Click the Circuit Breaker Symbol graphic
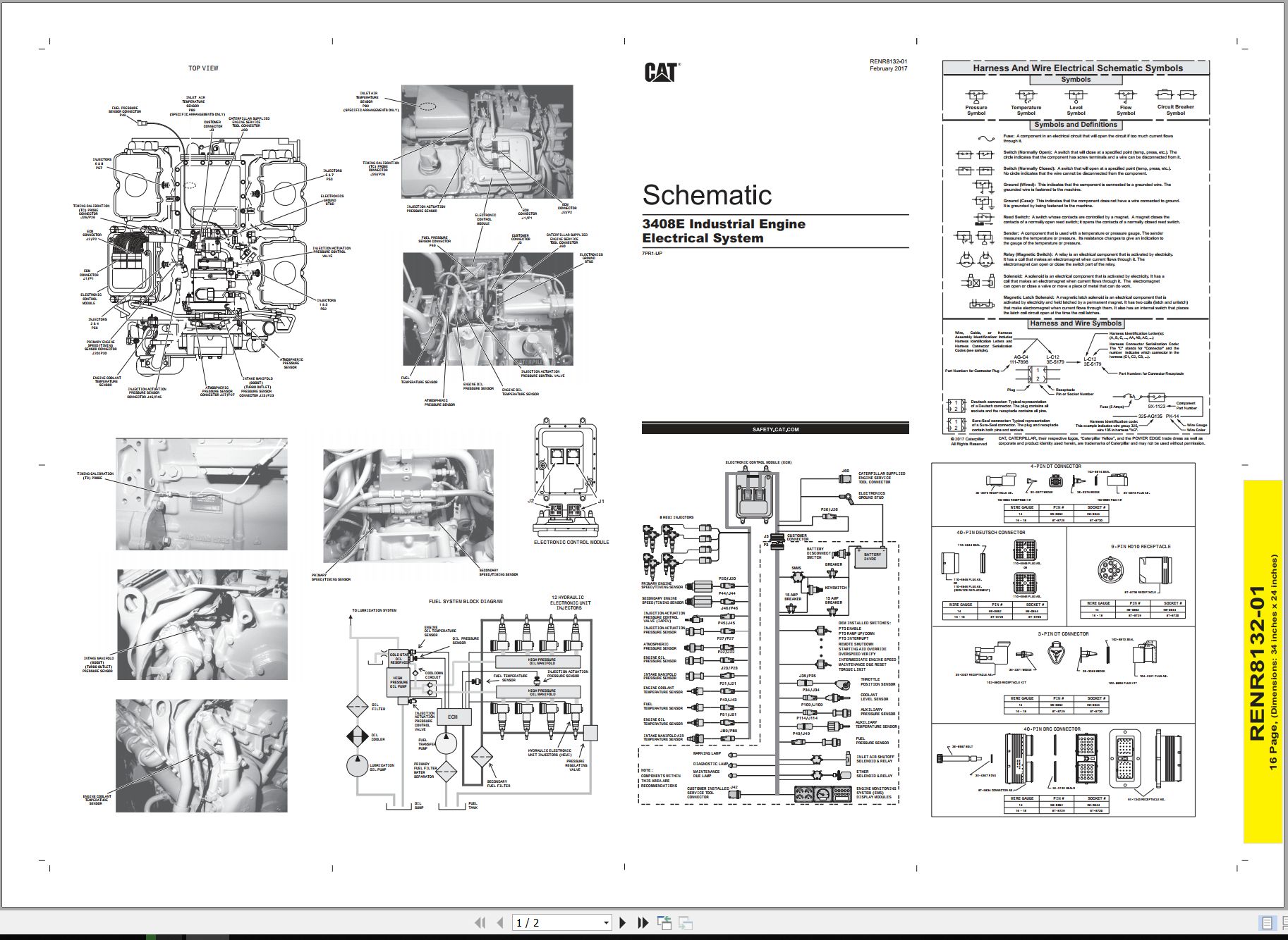Image resolution: width=1288 pixels, height=940 pixels. (1176, 94)
